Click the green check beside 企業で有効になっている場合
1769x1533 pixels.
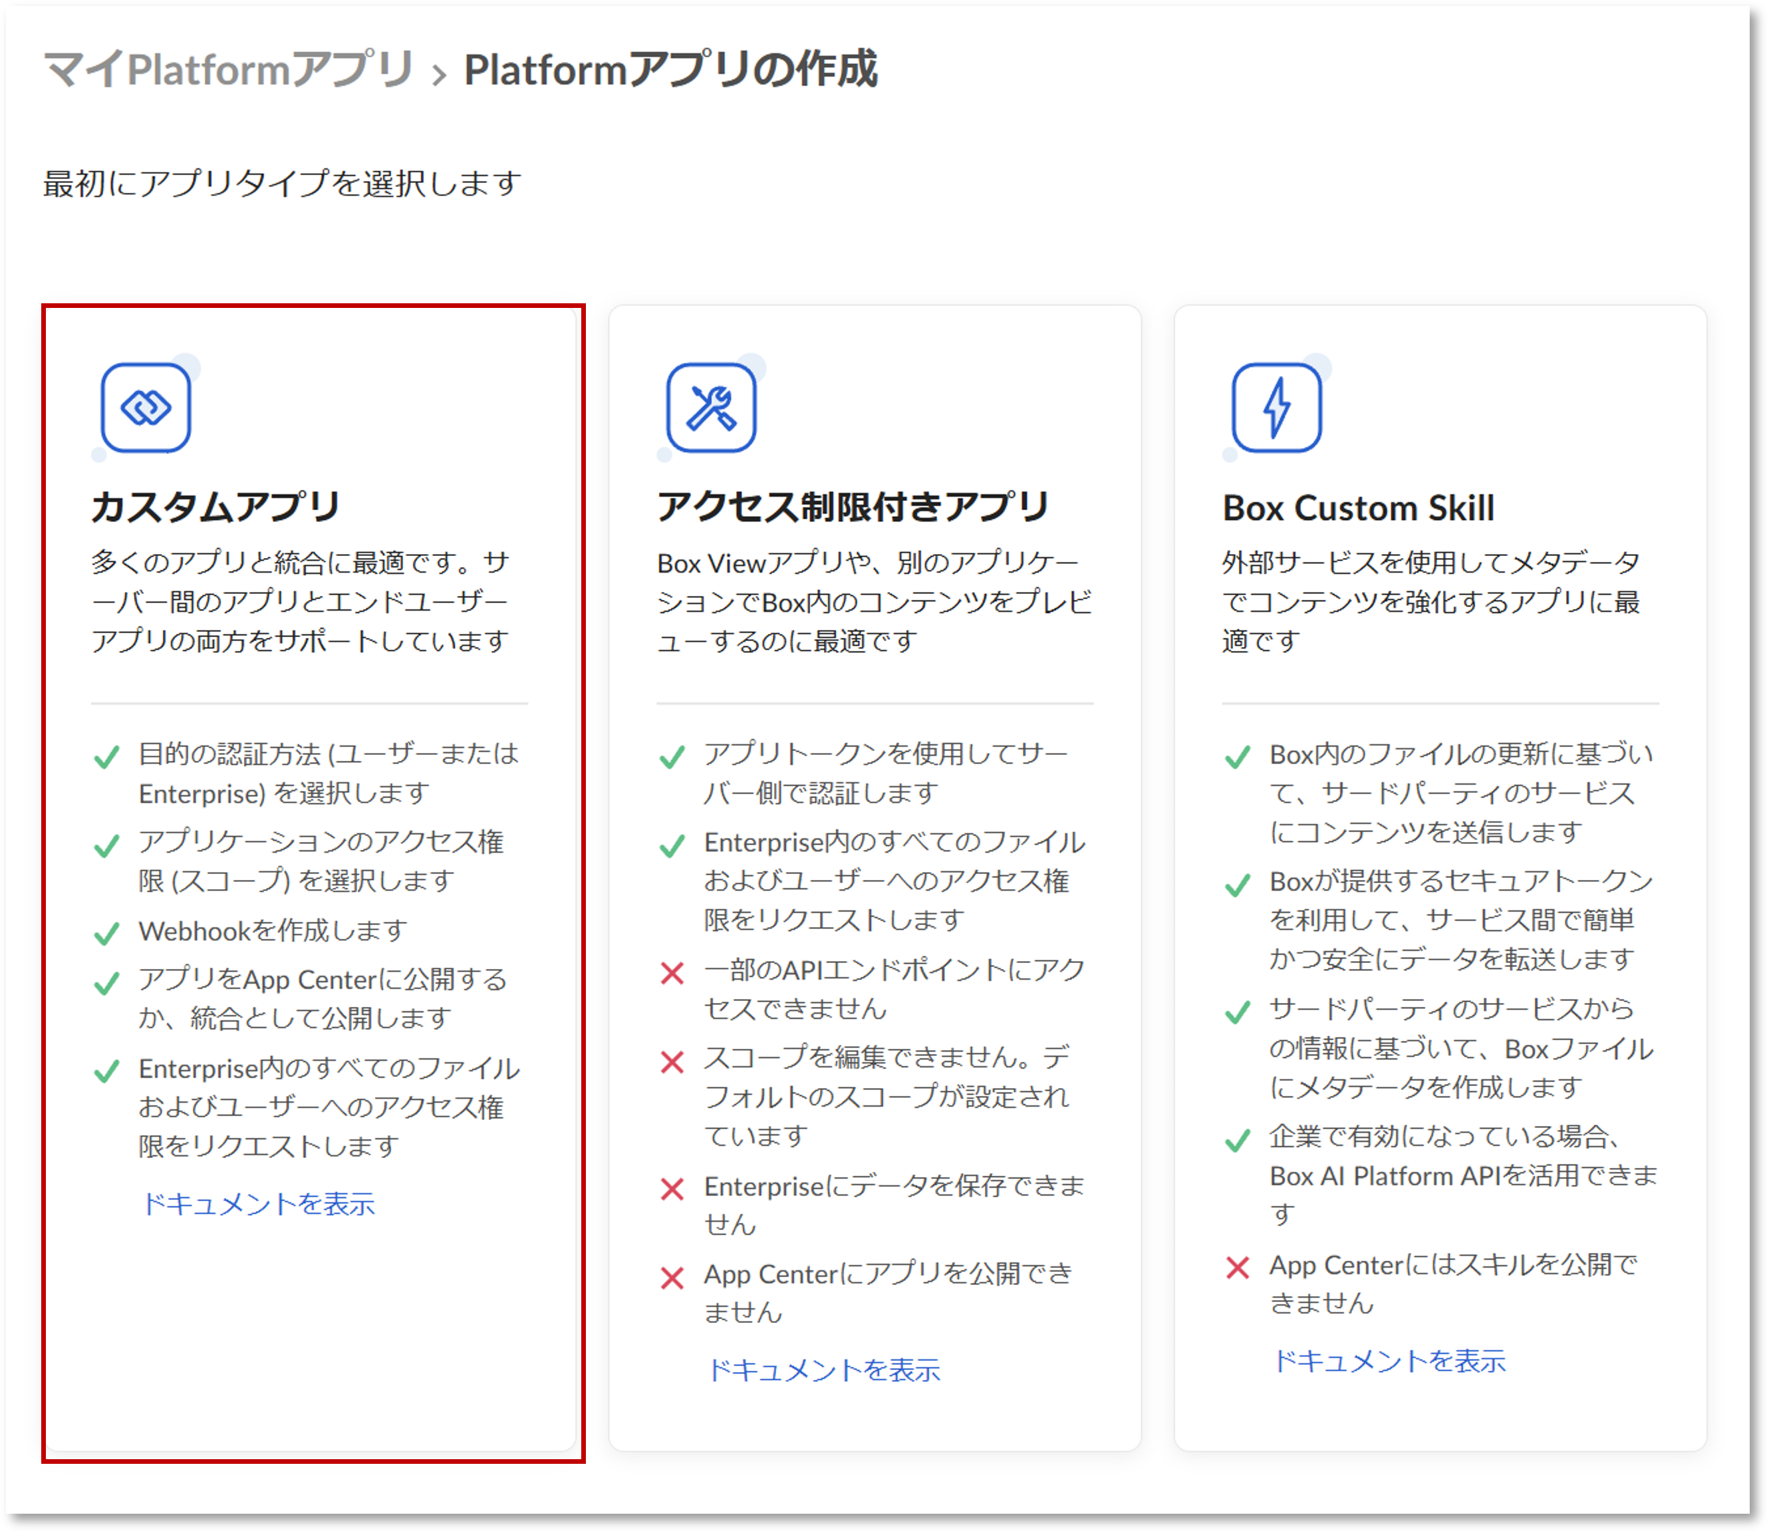pos(1238,1141)
